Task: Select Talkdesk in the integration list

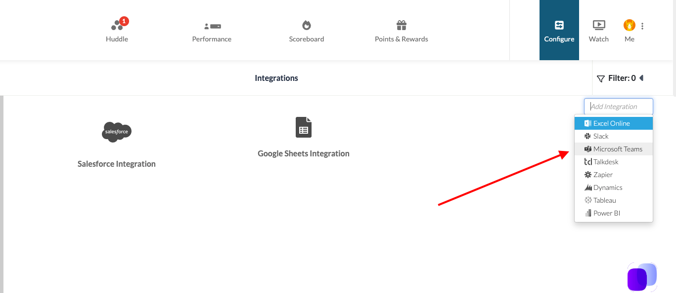Action: (x=614, y=162)
